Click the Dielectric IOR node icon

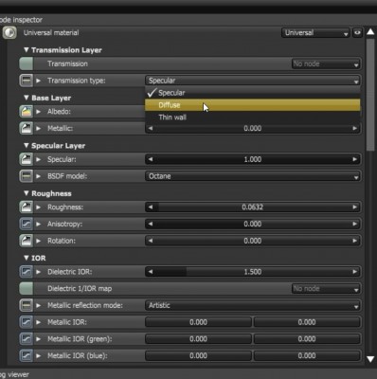point(27,272)
